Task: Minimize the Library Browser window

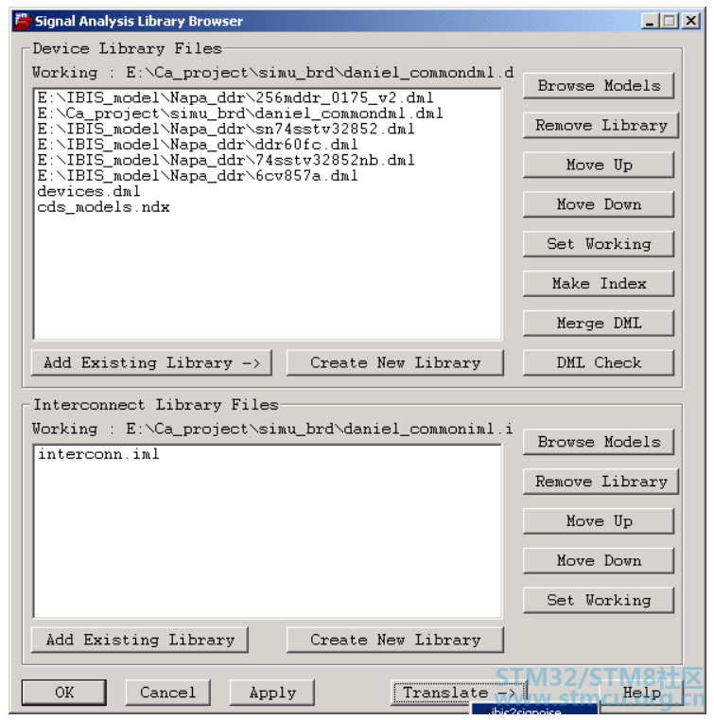Action: 650,21
